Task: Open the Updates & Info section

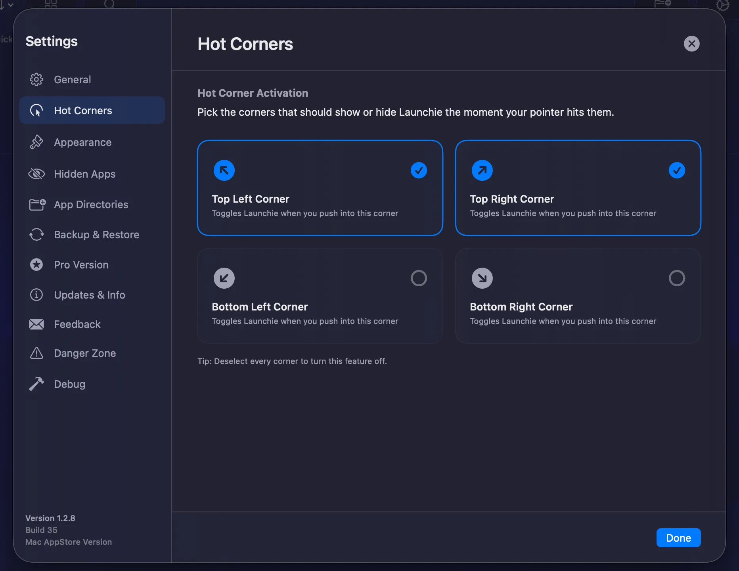Action: pyautogui.click(x=89, y=295)
